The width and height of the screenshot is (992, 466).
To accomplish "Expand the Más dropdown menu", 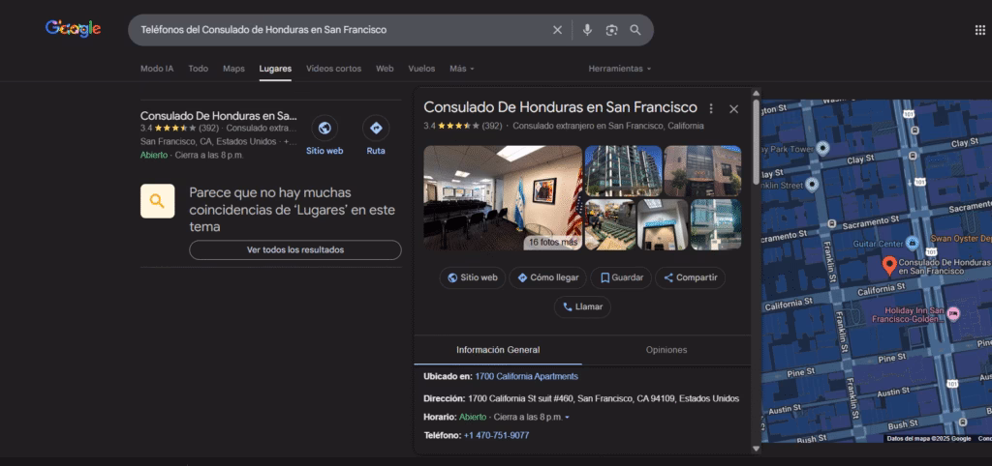I will [x=461, y=69].
